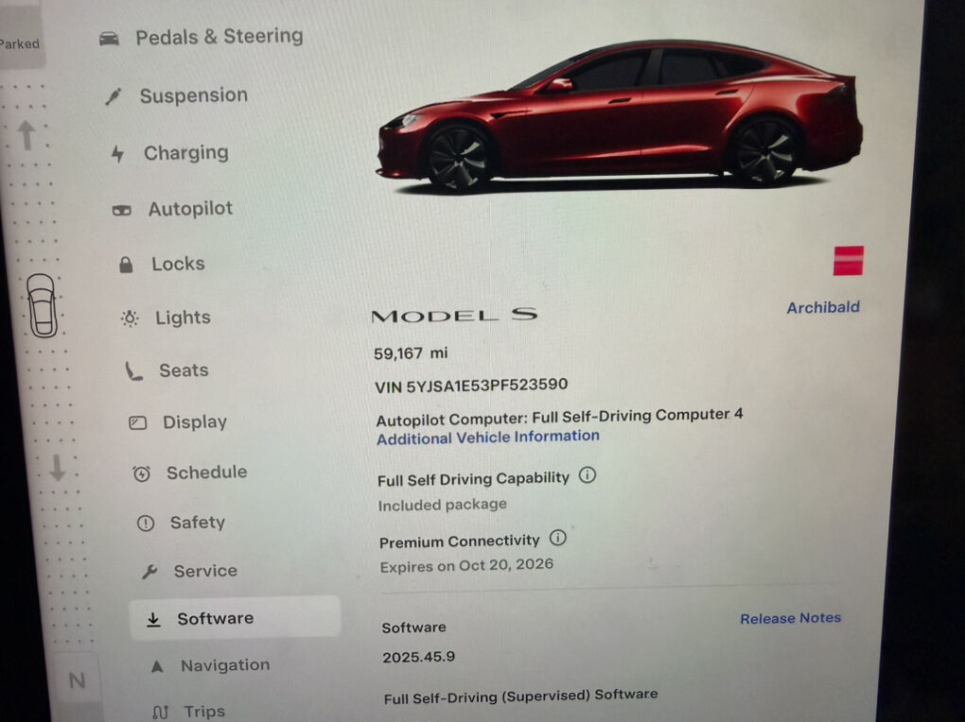Click the Premium Connectivity info icon
The width and height of the screenshot is (965, 722).
click(x=557, y=538)
